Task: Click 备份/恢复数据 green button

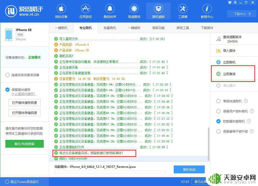Action: 25,144
